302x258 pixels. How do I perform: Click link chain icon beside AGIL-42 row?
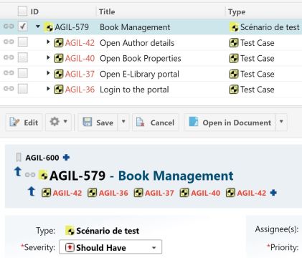pyautogui.click(x=9, y=42)
